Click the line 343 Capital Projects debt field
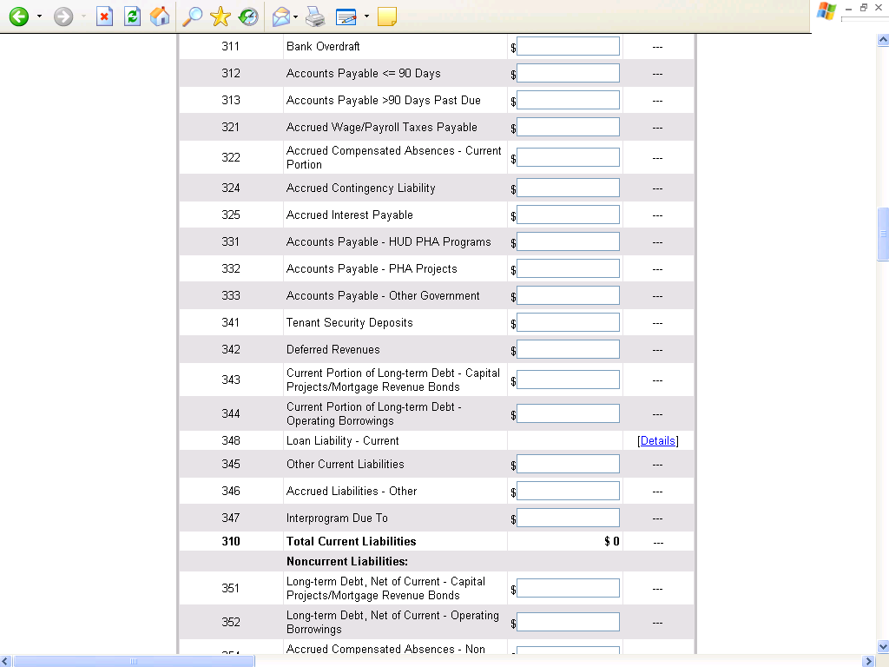Viewport: 889px width, 667px height. click(x=568, y=380)
